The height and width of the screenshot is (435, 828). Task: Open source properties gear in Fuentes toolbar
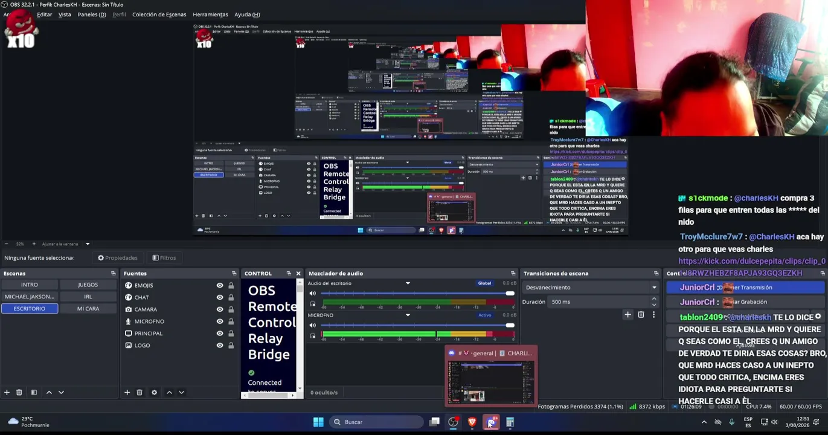coord(154,392)
